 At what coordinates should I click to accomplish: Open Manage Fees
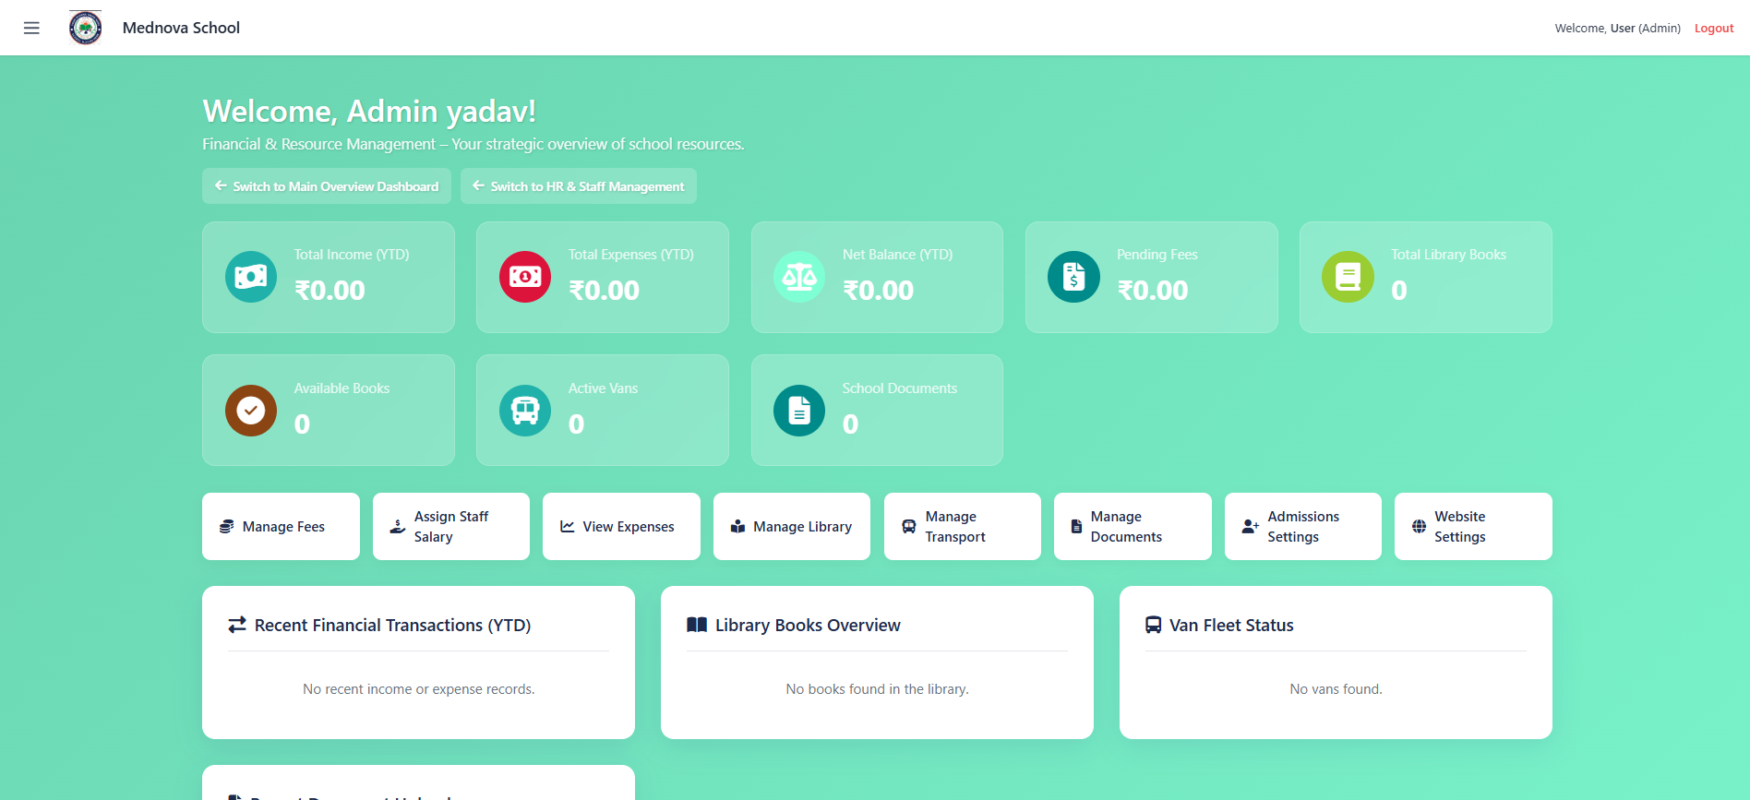[x=281, y=527]
